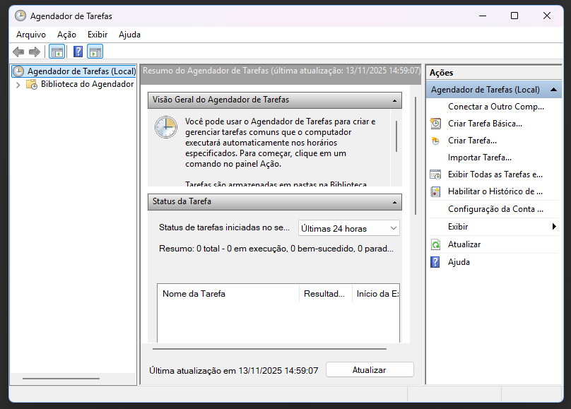Viewport: 571px width, 409px height.
Task: Select Agendador de Tarefas (Local) tree item
Action: (81, 71)
